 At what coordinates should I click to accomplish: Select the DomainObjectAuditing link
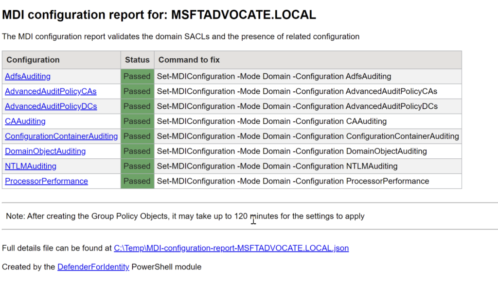click(x=45, y=151)
